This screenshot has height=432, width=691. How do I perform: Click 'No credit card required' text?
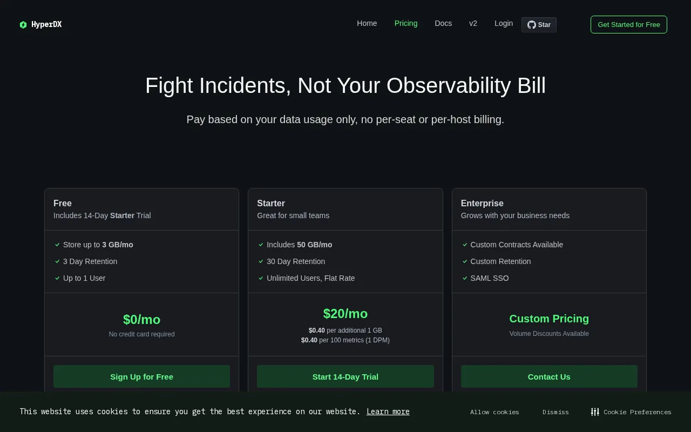click(141, 334)
